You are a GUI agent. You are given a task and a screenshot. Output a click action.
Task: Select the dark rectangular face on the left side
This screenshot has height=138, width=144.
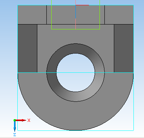pos(28,48)
